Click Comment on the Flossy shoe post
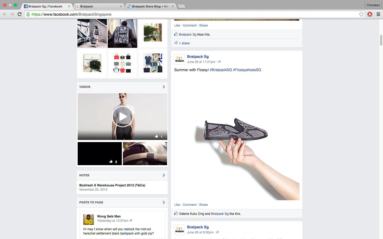 click(190, 205)
